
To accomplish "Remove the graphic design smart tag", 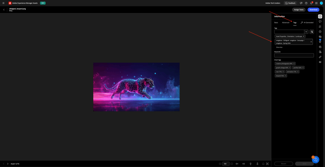I will pyautogui.click(x=289, y=67).
